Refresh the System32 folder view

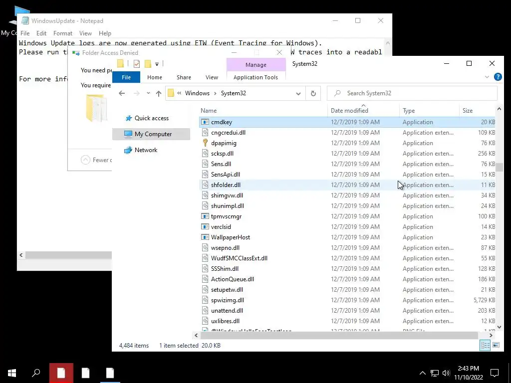pyautogui.click(x=313, y=93)
